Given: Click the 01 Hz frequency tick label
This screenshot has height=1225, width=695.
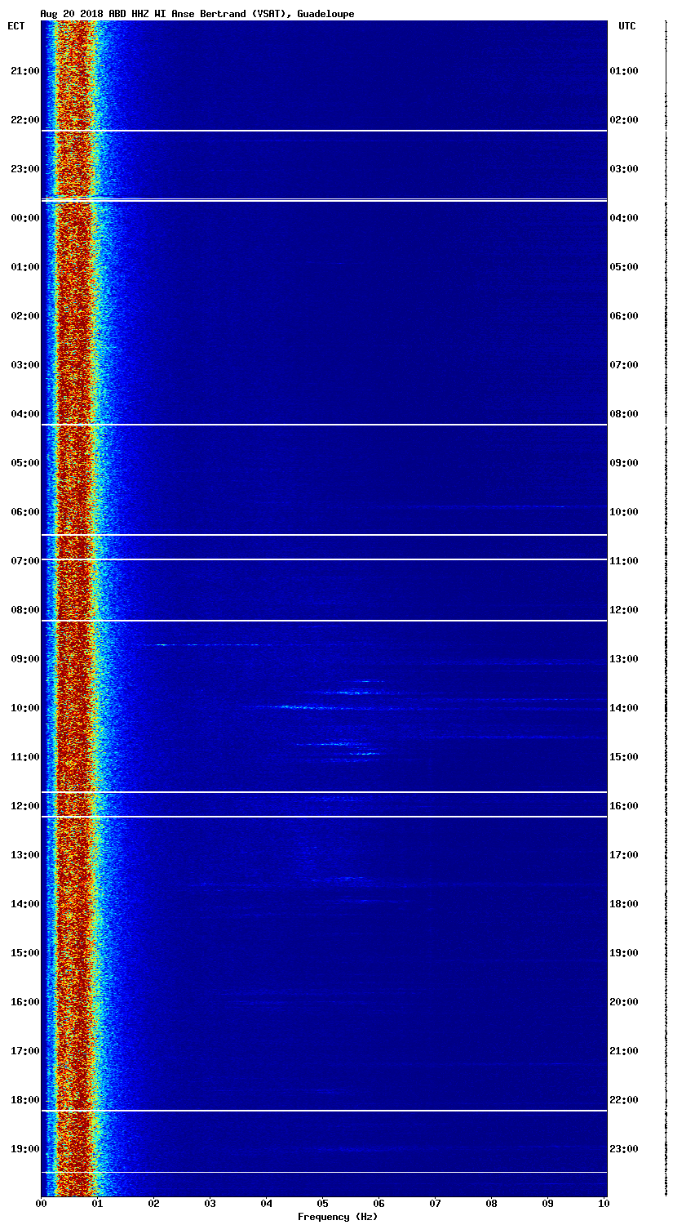Looking at the screenshot, I should pos(97,1204).
